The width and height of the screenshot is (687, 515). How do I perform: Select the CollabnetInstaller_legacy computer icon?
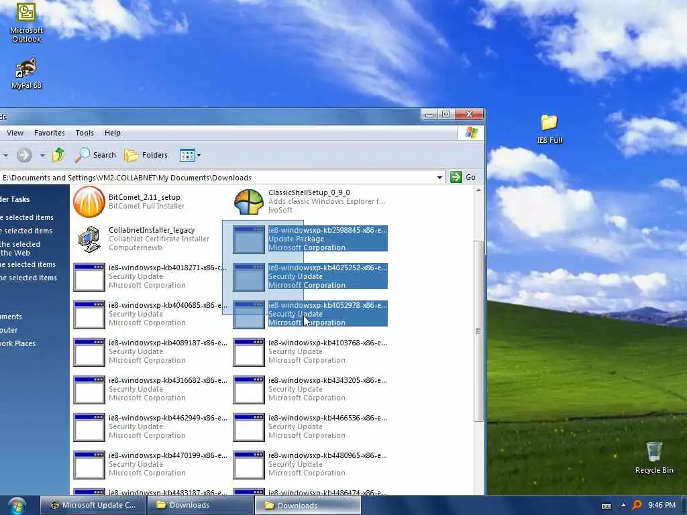click(89, 239)
